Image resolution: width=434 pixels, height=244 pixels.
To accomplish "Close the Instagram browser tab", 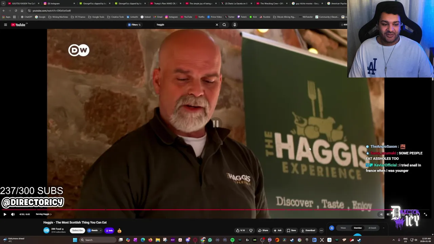I will tap(74, 3).
